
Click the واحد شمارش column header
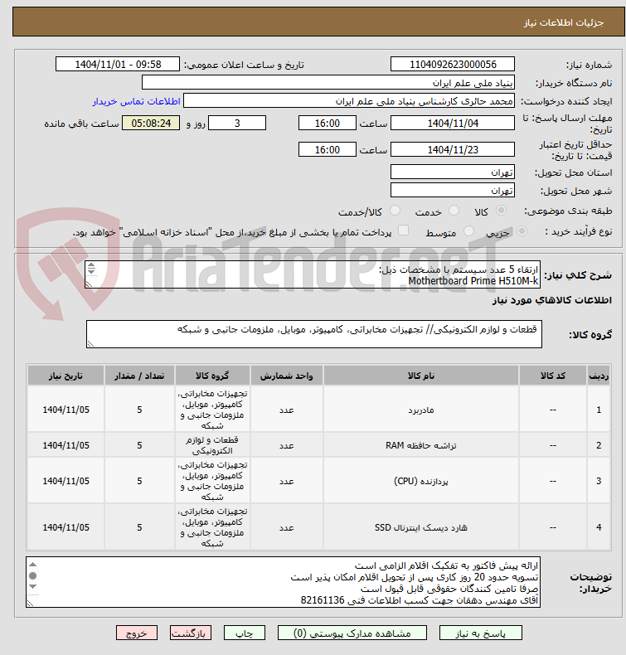(287, 376)
